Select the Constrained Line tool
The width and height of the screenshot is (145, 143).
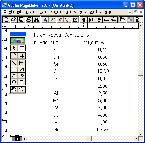coord(22,63)
